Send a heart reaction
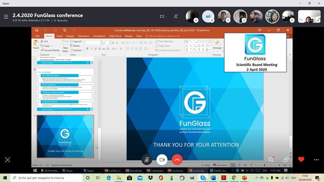Image resolution: width=324 pixels, height=182 pixels. 301,159
